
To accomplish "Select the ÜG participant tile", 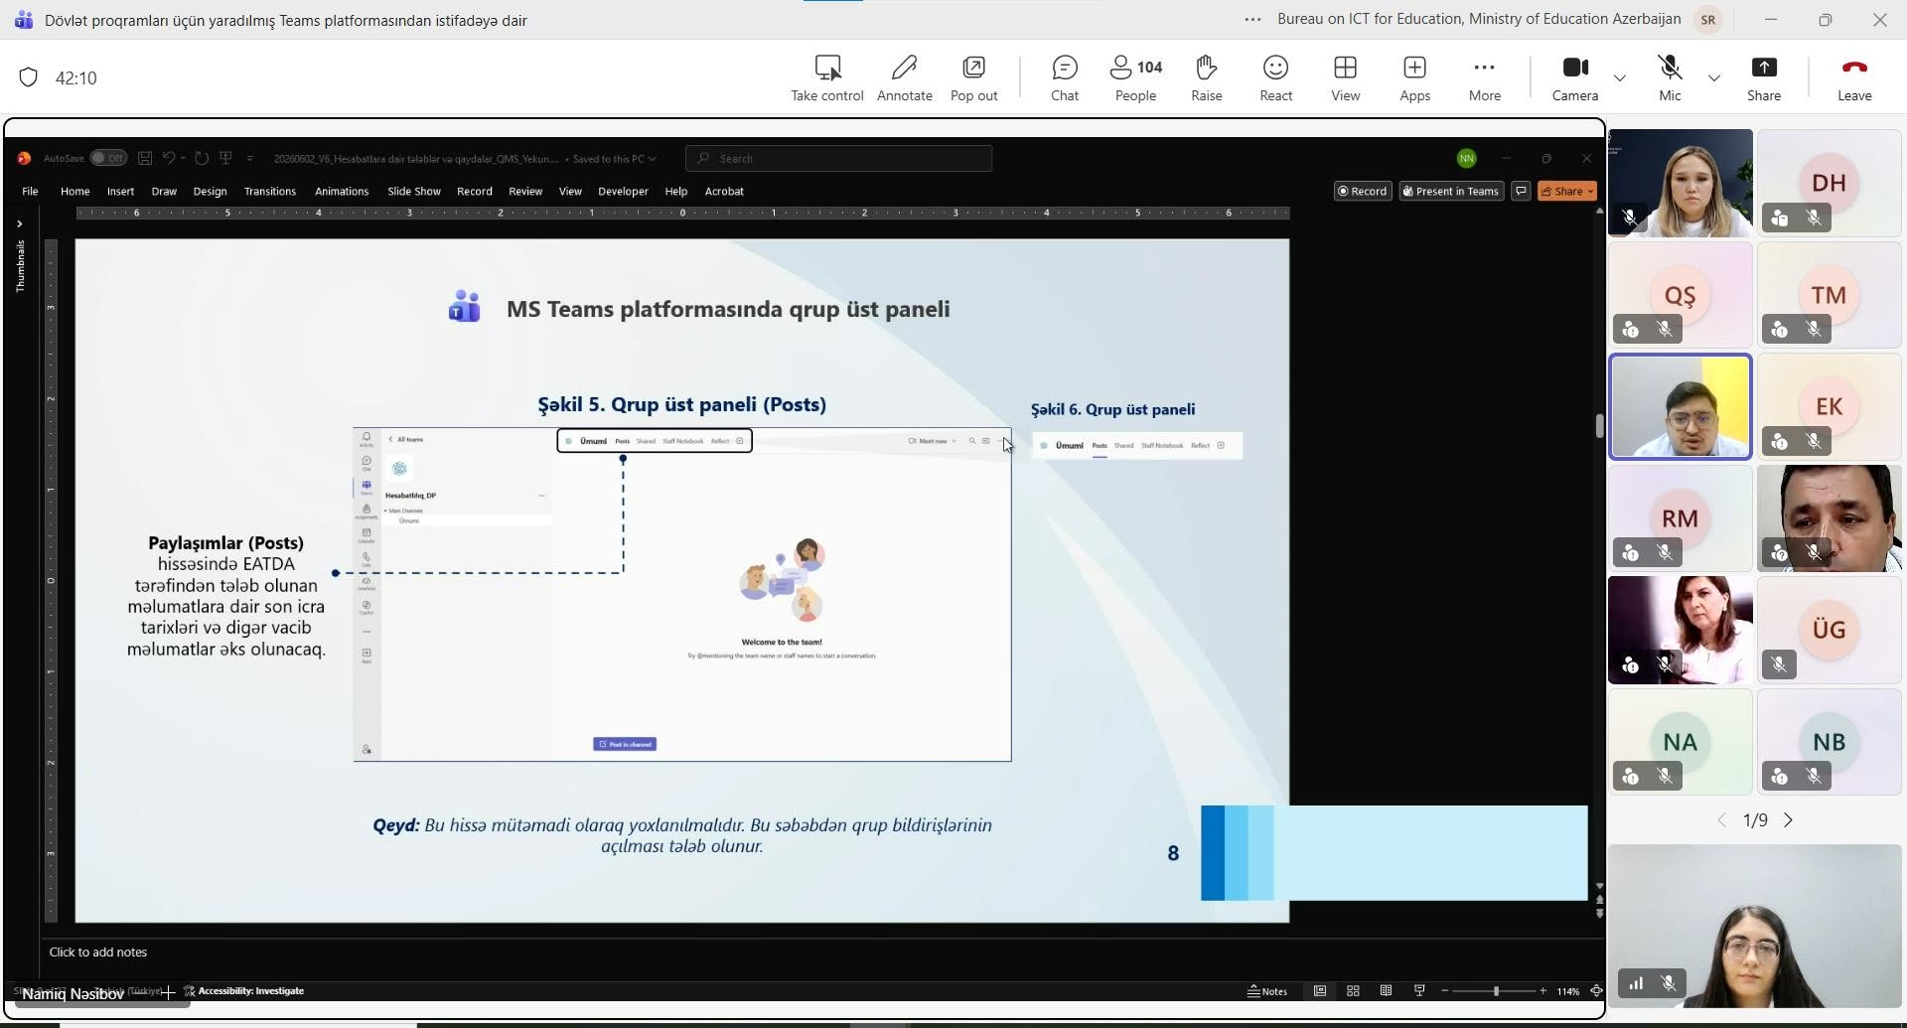I will click(1829, 630).
